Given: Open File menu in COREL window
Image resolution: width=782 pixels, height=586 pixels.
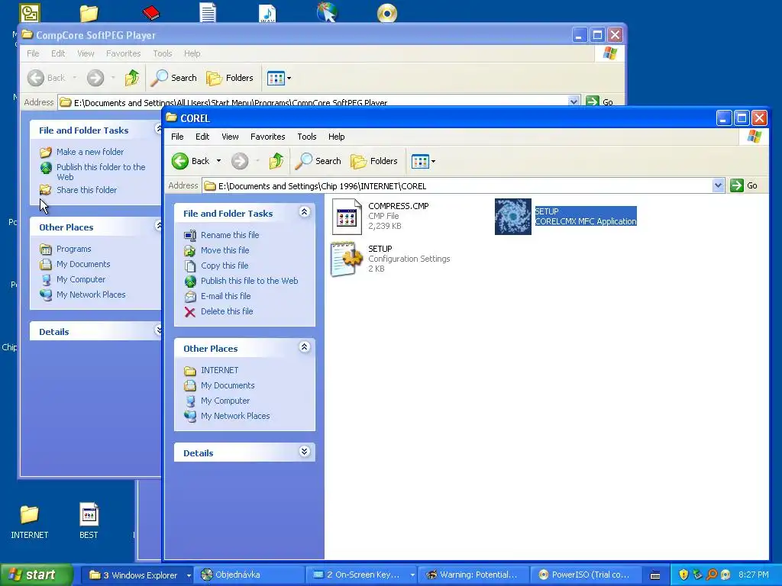Looking at the screenshot, I should coord(177,137).
